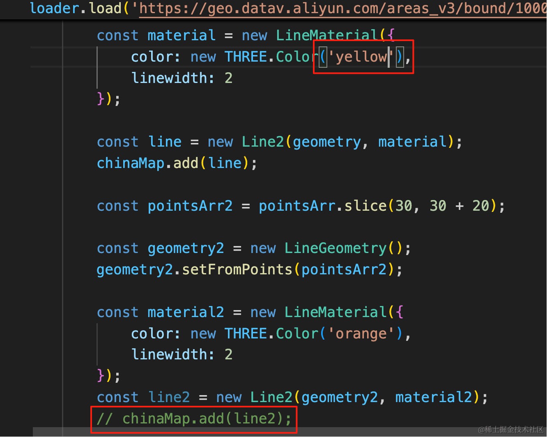Click 'pointsArr2' variable declaration

click(x=190, y=206)
